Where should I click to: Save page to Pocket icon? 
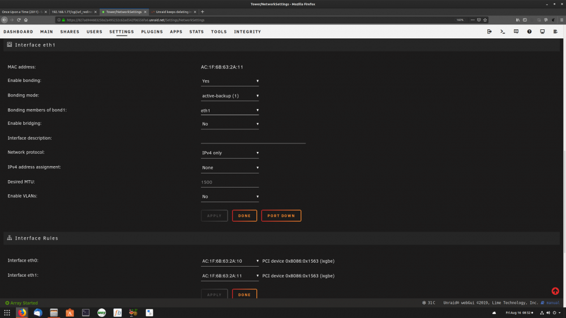pyautogui.click(x=479, y=20)
